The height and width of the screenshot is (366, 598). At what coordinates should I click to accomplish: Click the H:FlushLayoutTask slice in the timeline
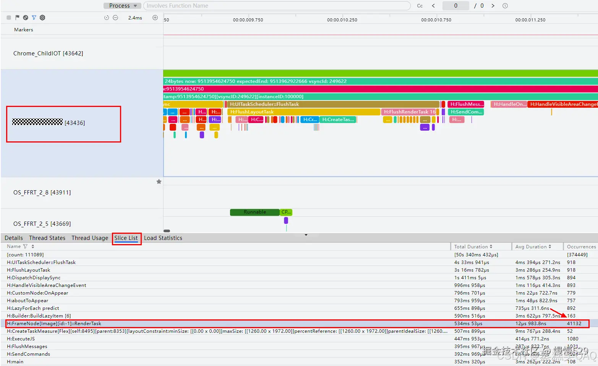pos(304,112)
